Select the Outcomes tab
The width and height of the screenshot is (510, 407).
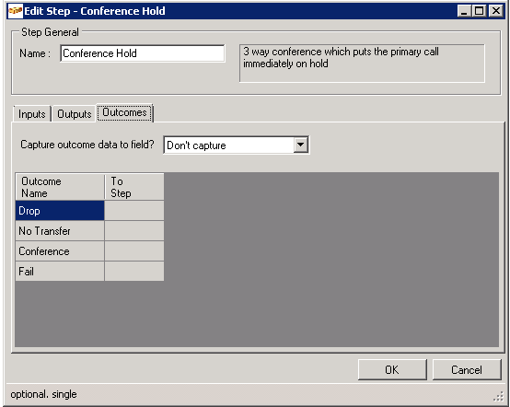[x=125, y=112]
